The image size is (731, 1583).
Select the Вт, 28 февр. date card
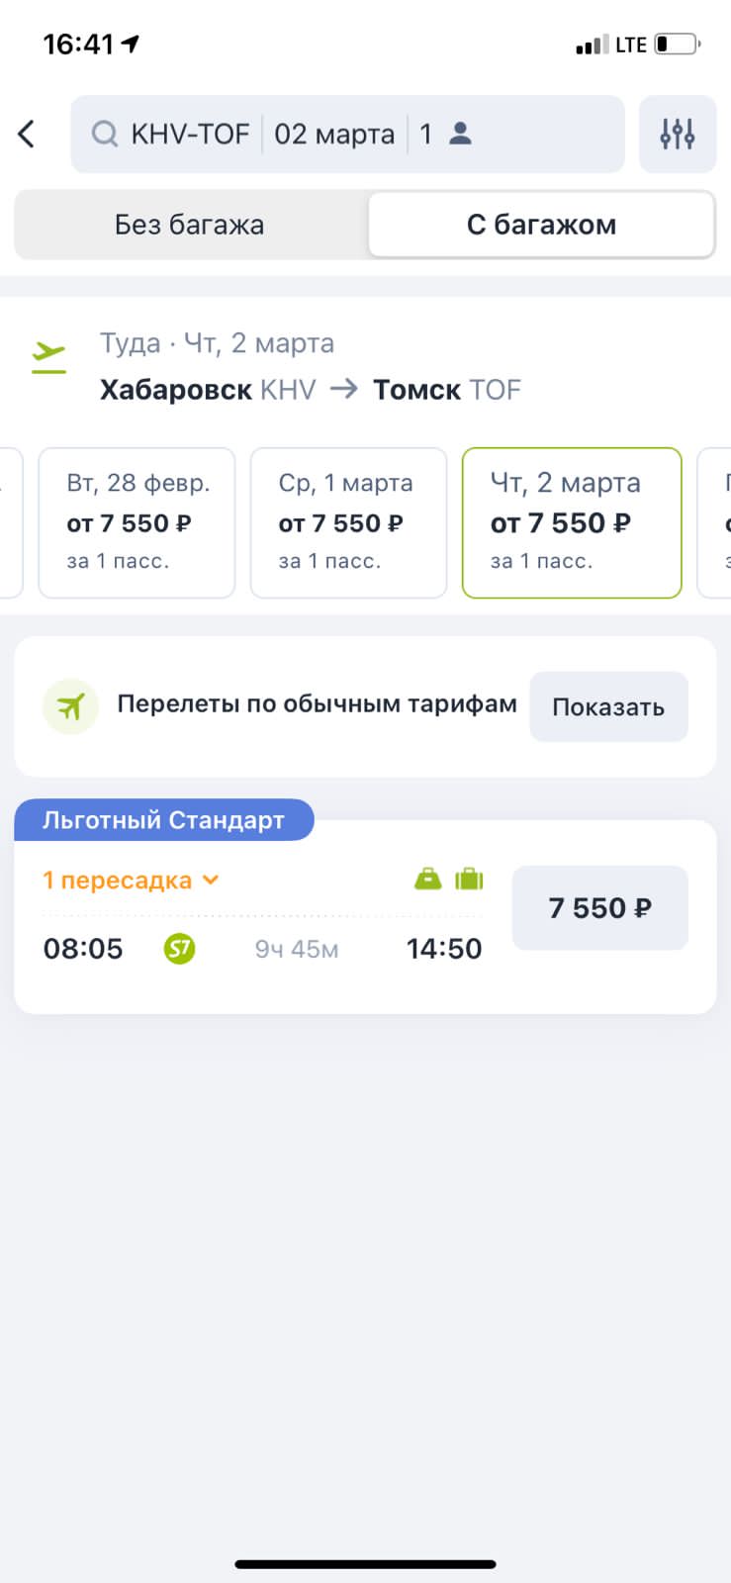coord(137,522)
